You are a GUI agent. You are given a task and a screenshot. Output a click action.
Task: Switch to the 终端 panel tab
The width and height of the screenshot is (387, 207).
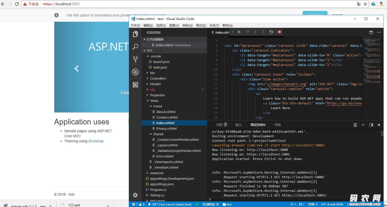[x=277, y=125]
